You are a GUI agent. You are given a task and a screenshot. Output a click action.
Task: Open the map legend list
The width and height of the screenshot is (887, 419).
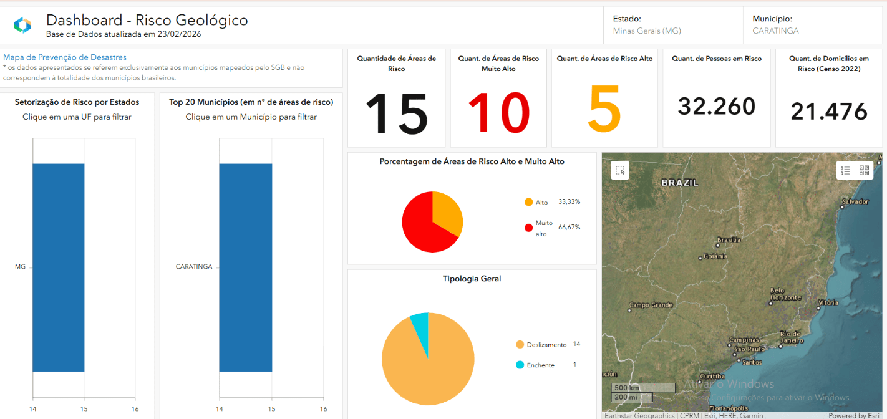(x=846, y=170)
